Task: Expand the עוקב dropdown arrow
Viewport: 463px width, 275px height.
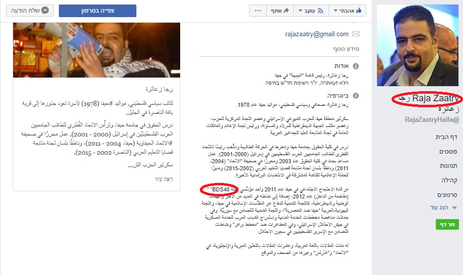Action: (x=300, y=11)
